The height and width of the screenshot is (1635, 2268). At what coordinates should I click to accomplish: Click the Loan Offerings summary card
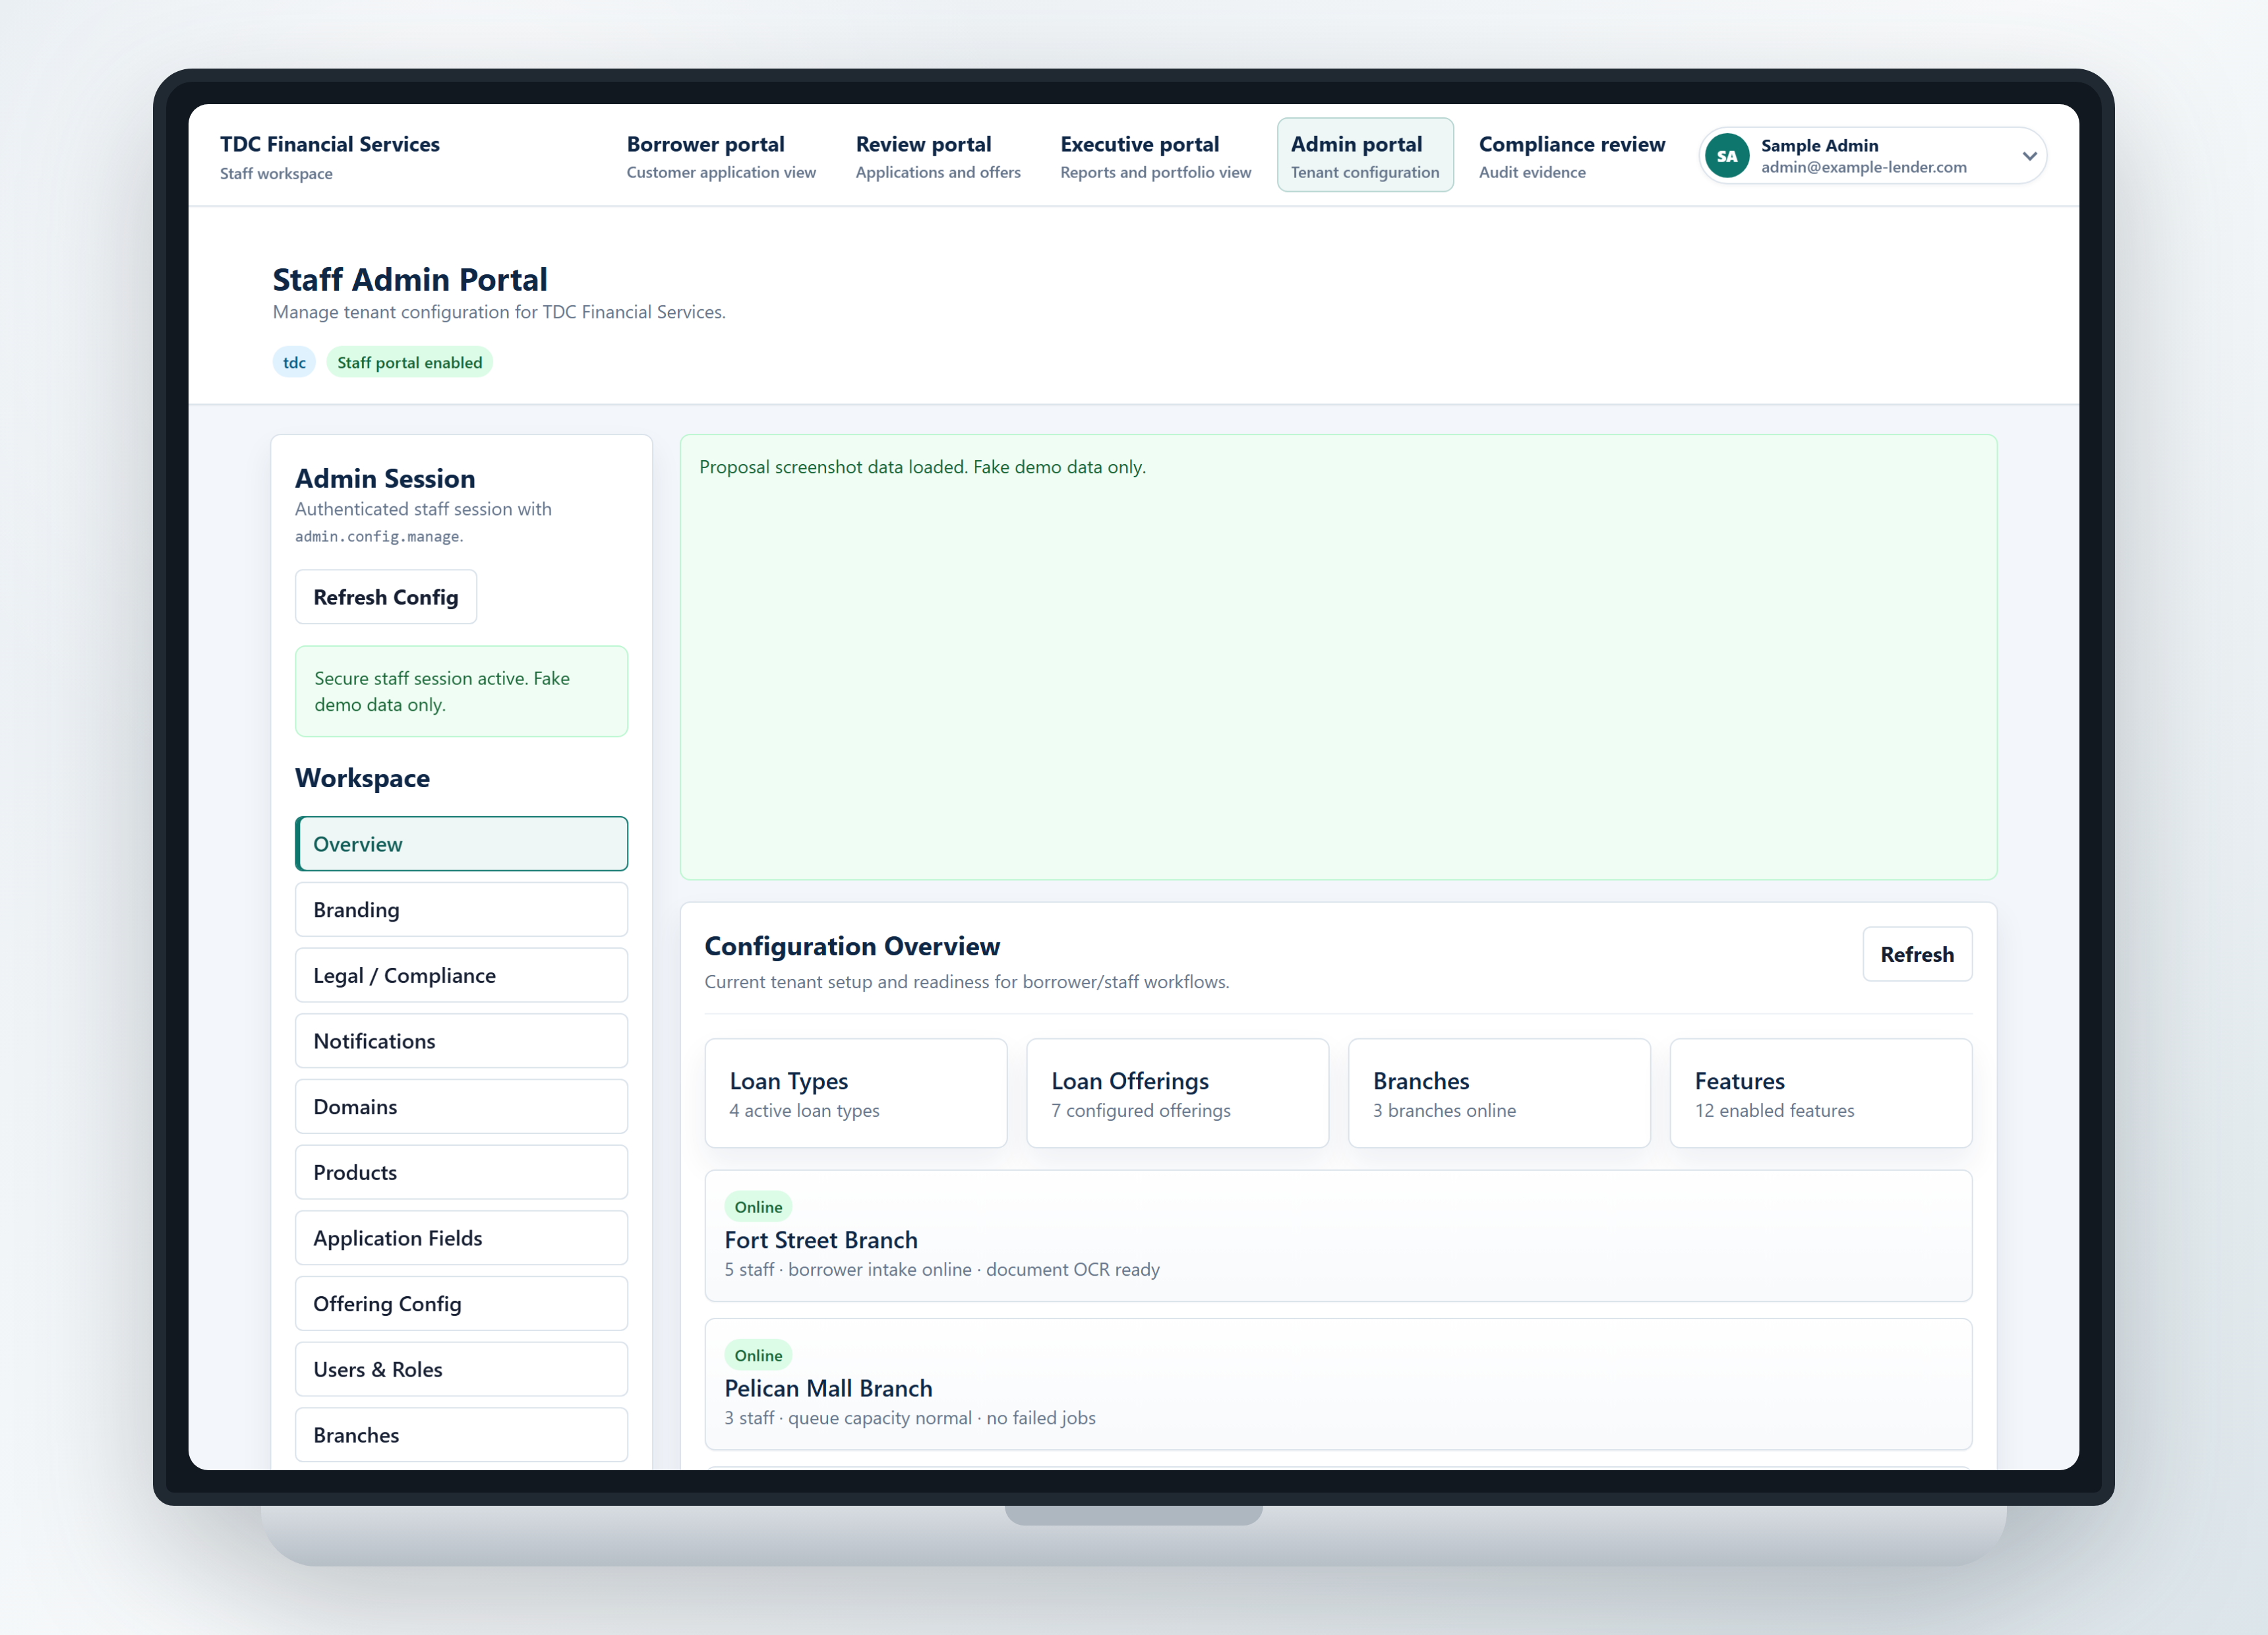(x=1178, y=1093)
